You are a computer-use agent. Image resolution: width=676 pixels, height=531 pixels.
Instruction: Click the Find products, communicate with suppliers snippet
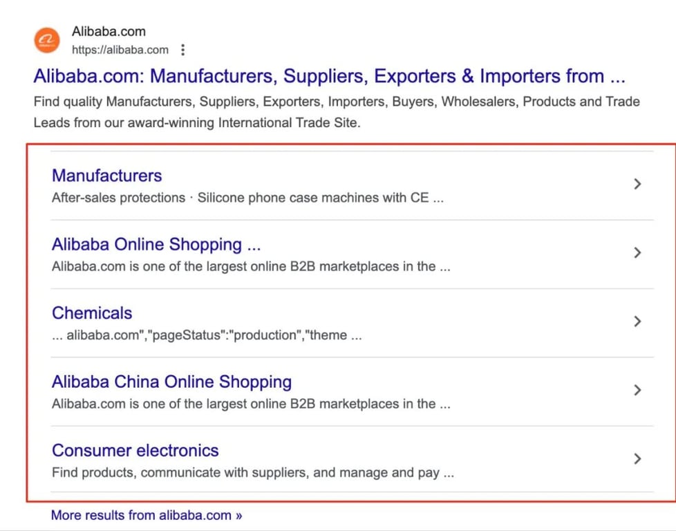[x=253, y=474]
